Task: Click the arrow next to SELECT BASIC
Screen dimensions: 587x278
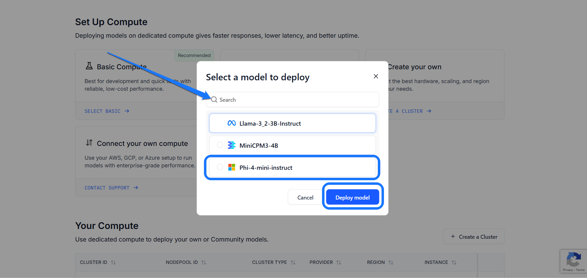Action: coord(127,111)
